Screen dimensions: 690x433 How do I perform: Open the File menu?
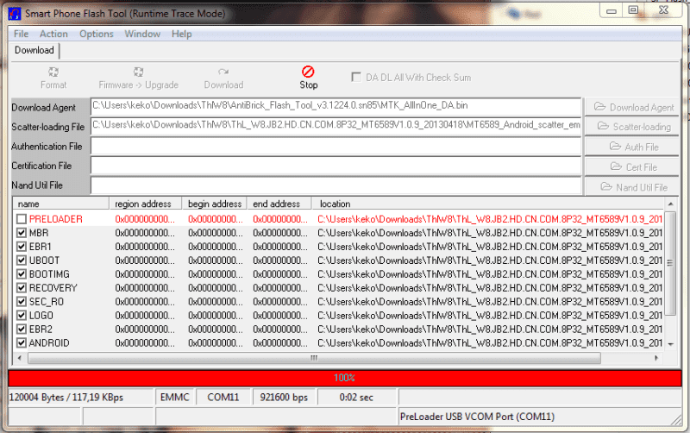click(x=21, y=34)
